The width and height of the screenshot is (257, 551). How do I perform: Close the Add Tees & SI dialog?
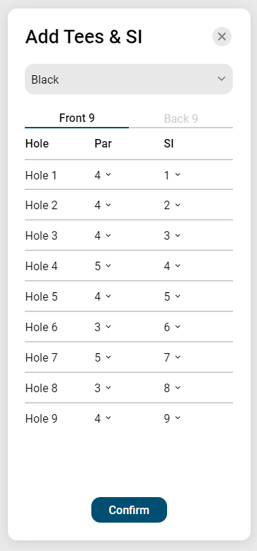click(222, 37)
